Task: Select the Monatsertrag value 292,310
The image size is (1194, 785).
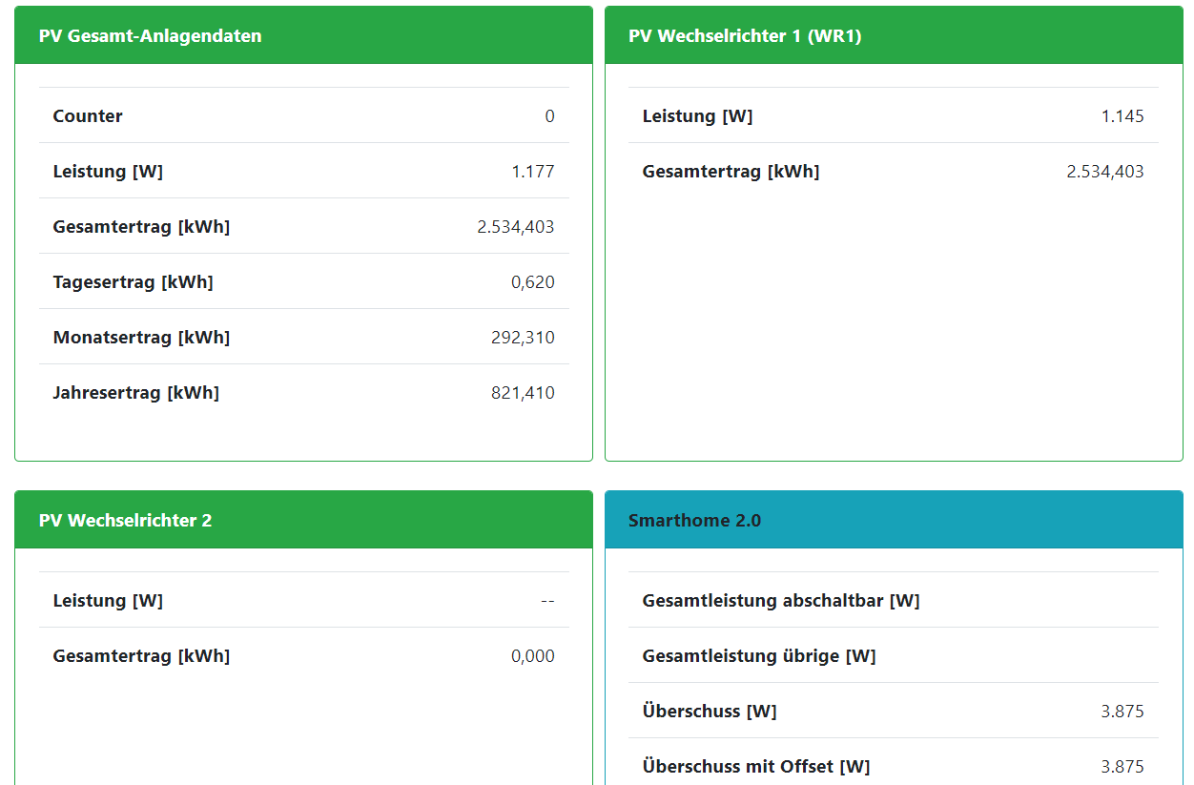Action: [x=523, y=338]
